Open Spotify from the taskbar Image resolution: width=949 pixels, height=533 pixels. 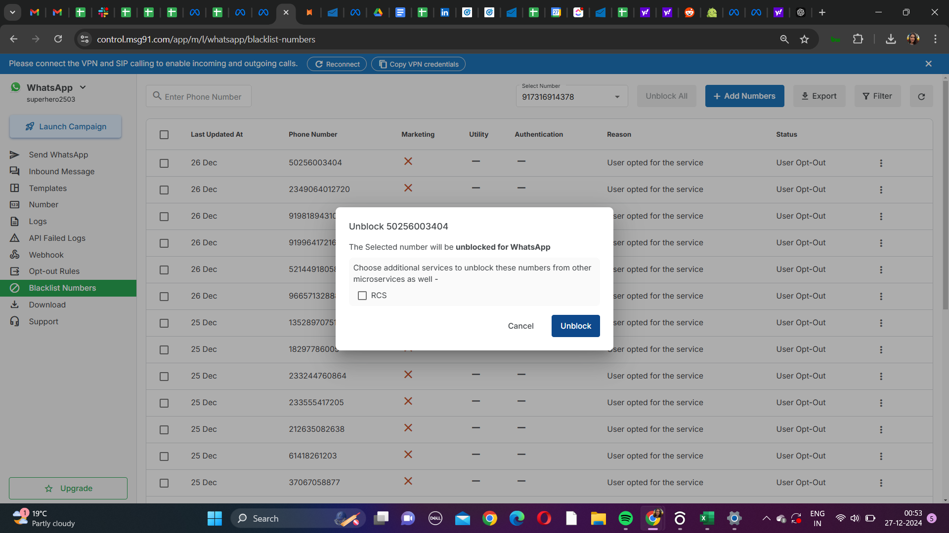[625, 518]
